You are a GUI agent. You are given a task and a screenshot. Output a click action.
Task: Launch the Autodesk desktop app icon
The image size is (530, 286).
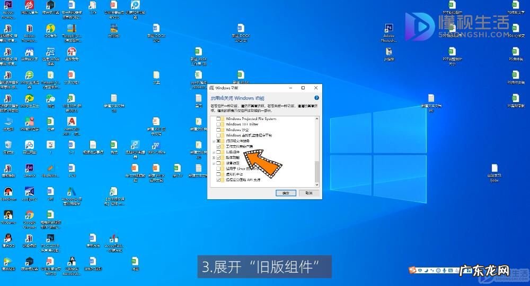(x=72, y=192)
